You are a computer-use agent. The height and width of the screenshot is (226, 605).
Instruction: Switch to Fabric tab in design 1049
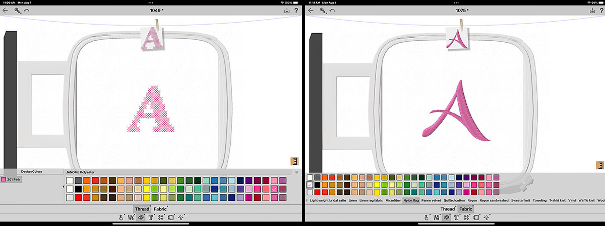coord(160,208)
